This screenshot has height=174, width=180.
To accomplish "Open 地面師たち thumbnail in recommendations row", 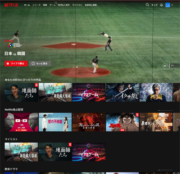I will click(x=21, y=93).
